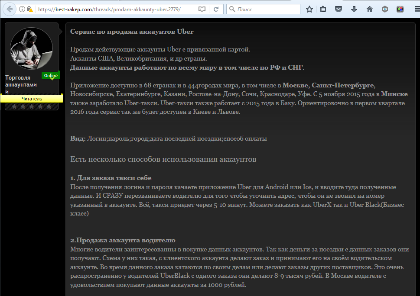Save page to Pocket
420x296 pixels.
tap(339, 10)
